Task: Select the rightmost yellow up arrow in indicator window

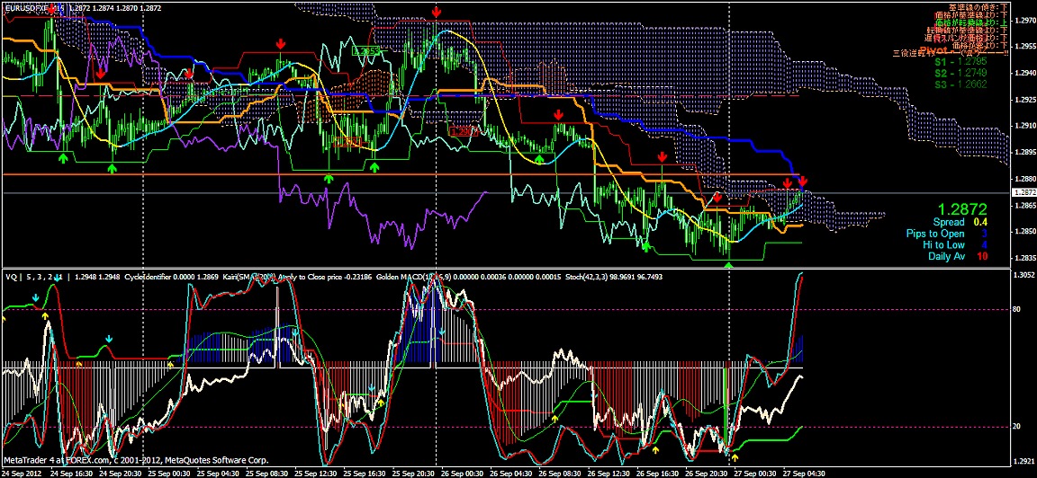Action: tap(735, 457)
